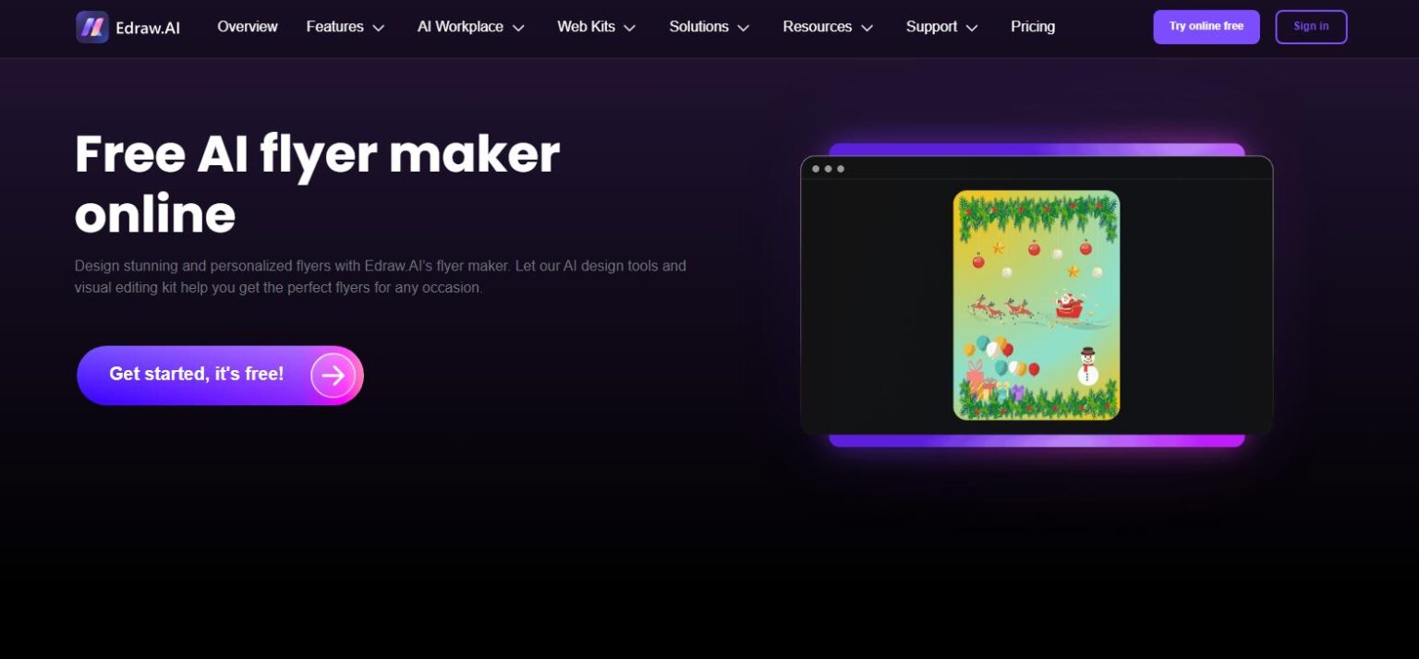
Task: Click the Features nav label
Action: (x=334, y=27)
